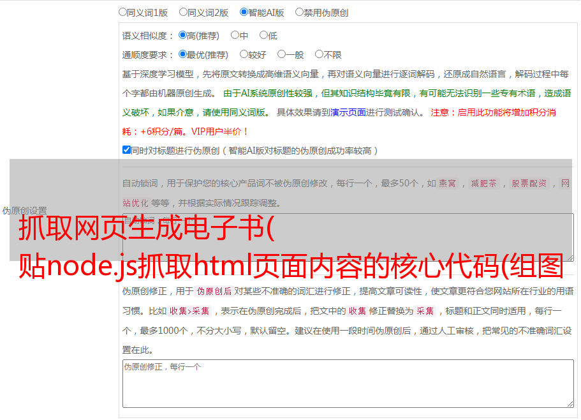
Task: Choose the 智能AI版 radio option
Action: click(x=244, y=12)
